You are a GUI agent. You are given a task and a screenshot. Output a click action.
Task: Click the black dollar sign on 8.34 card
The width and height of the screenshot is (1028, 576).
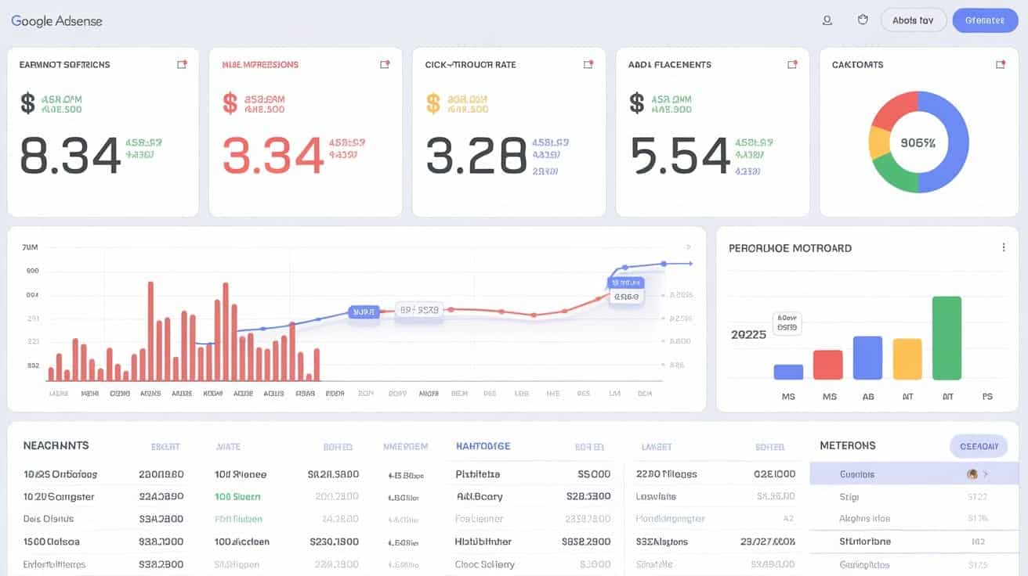[27, 103]
